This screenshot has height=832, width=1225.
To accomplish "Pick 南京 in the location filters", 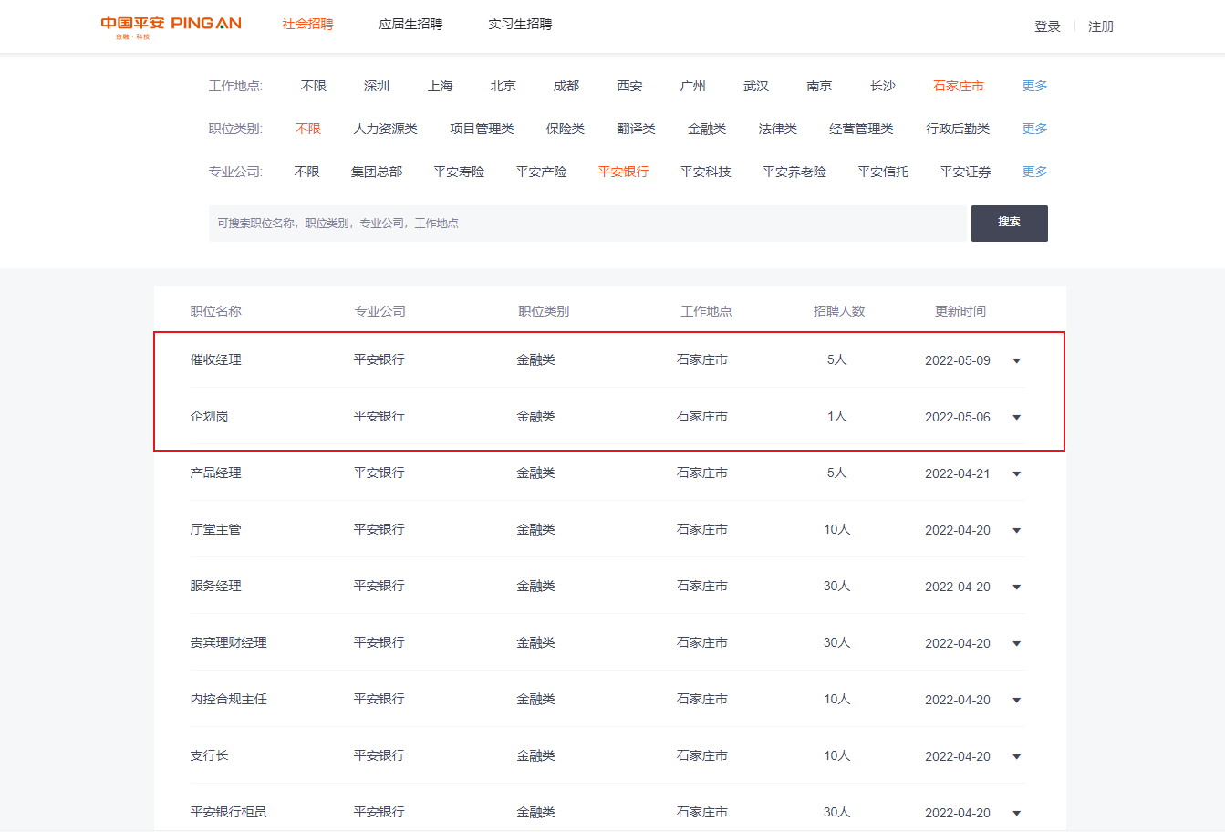I will [x=819, y=86].
